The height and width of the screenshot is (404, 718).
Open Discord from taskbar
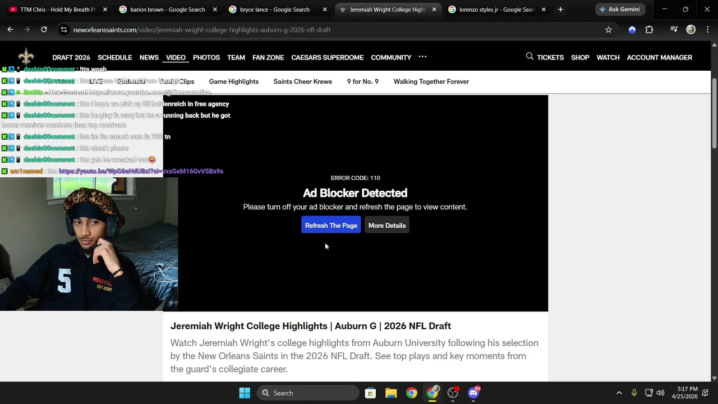pos(473,393)
